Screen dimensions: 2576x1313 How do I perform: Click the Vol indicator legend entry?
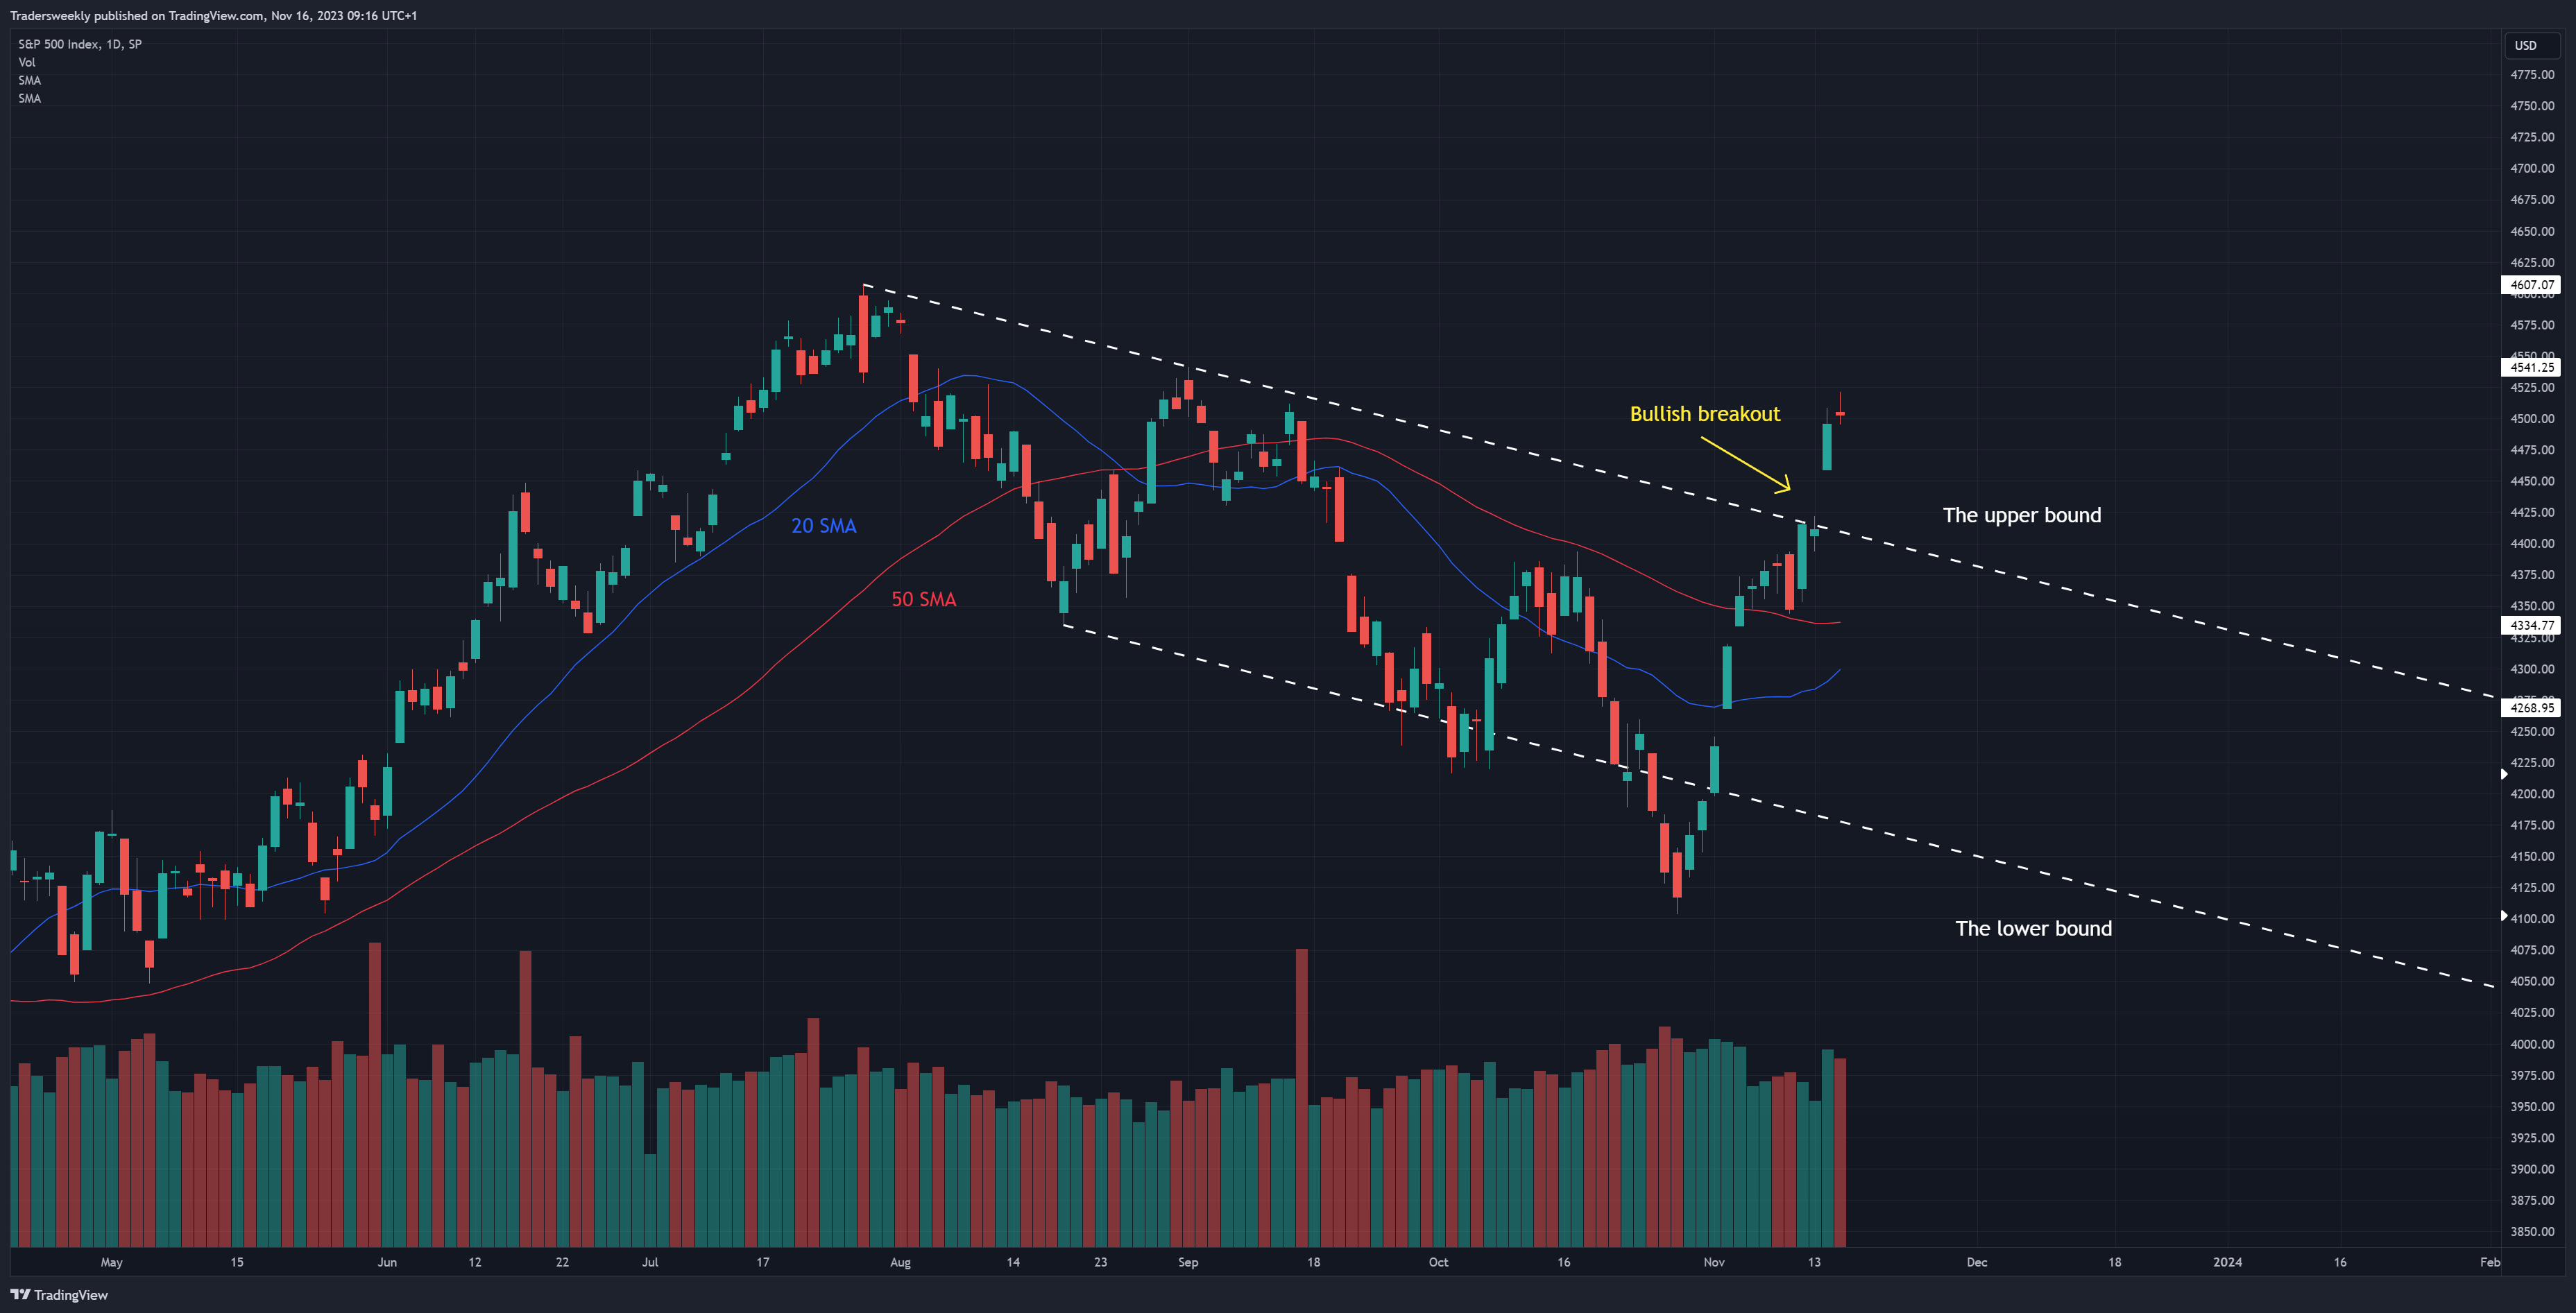tap(27, 62)
